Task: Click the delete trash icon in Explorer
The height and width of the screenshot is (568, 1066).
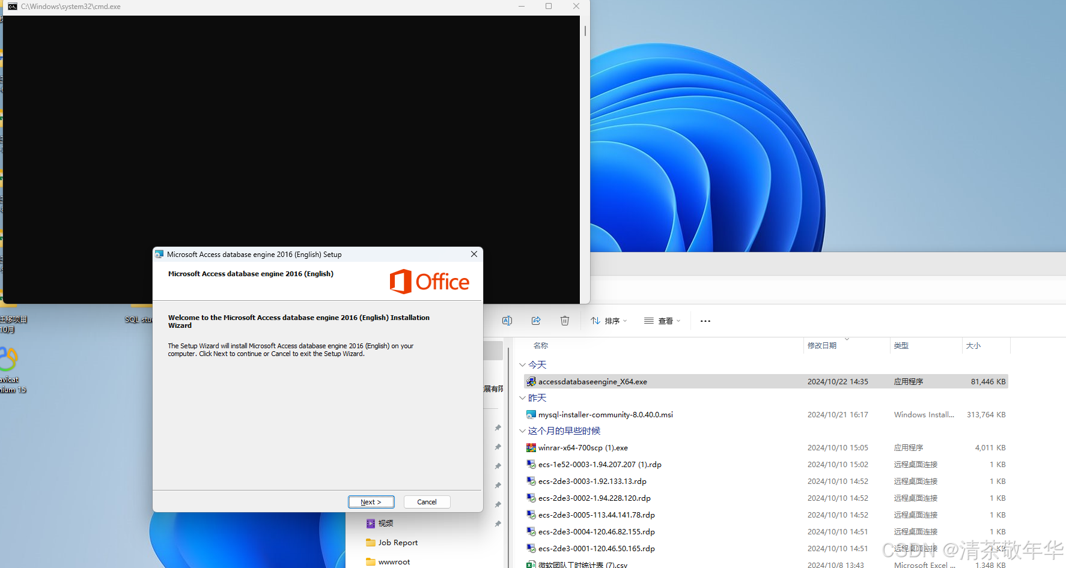Action: (x=565, y=321)
